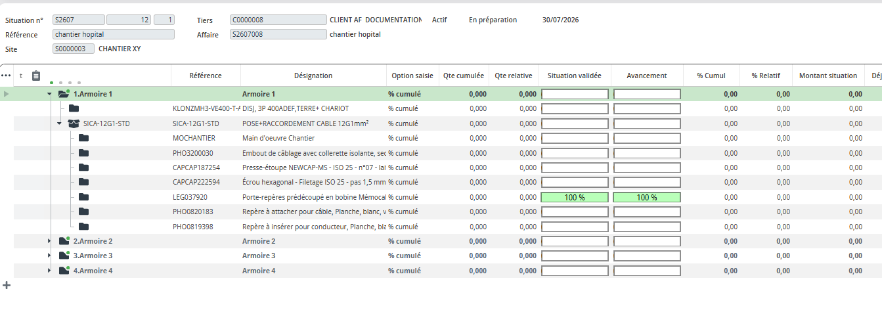Screen dimensions: 882x314
Task: Click the Situation validée column header
Action: click(x=575, y=76)
